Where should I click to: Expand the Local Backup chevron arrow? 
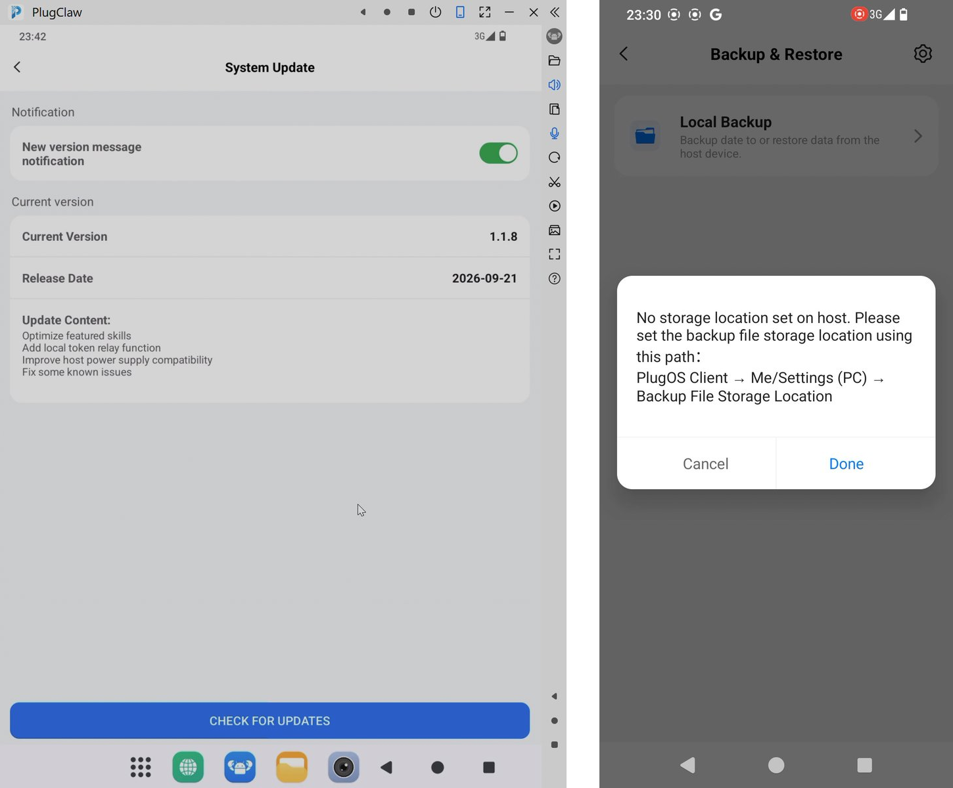pyautogui.click(x=918, y=136)
